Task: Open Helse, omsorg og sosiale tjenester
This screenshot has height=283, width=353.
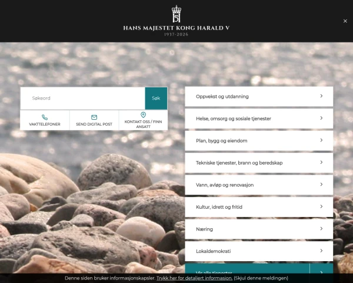Action: point(259,119)
